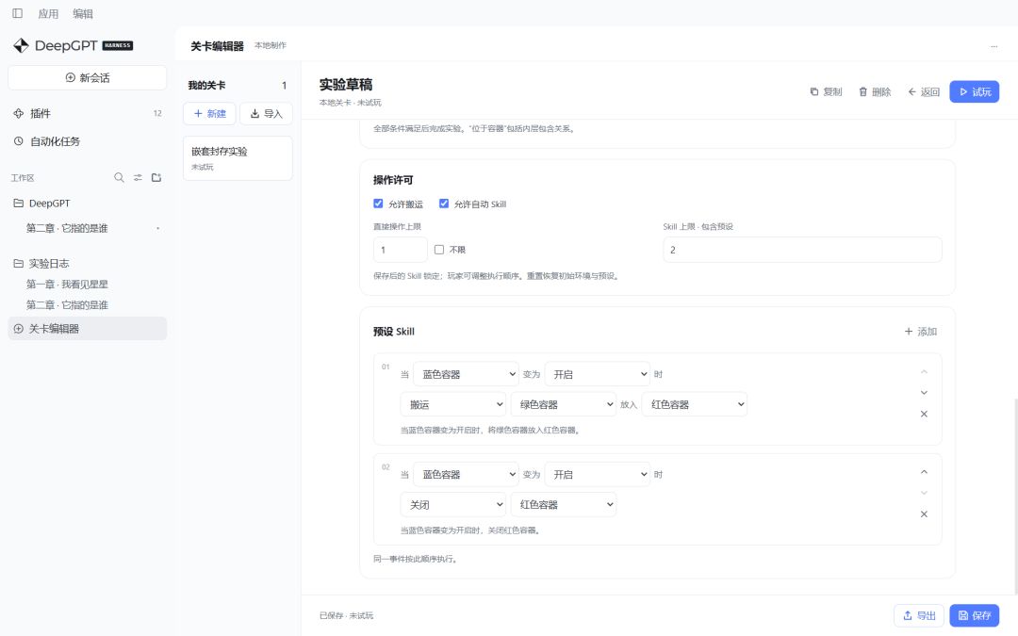Open the 绿色容器 dropdown

tap(564, 404)
